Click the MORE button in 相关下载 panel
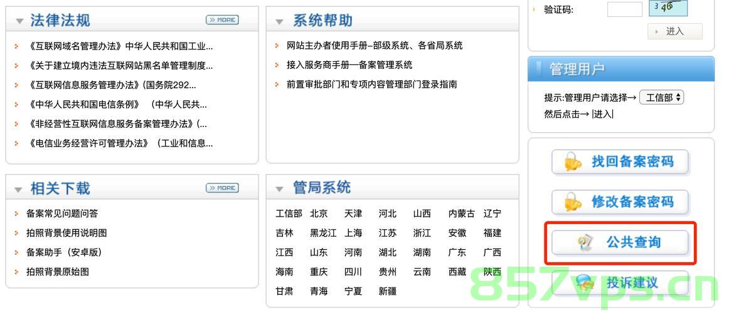 pyautogui.click(x=222, y=188)
